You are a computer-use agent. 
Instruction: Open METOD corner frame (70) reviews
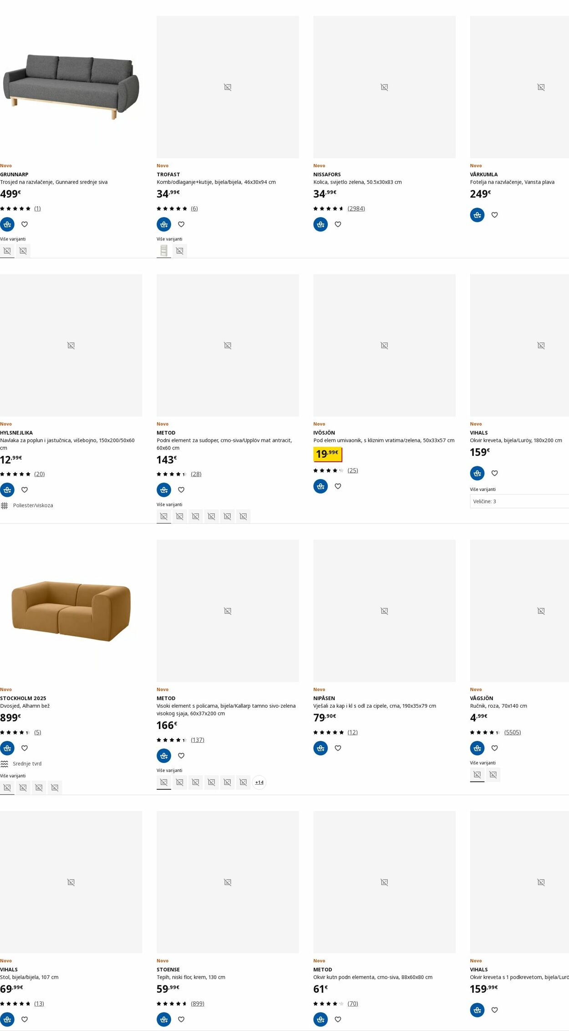pyautogui.click(x=353, y=1004)
